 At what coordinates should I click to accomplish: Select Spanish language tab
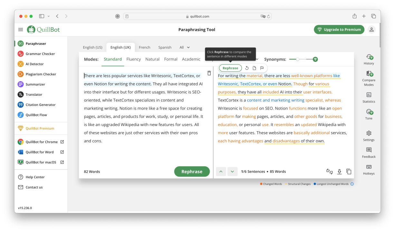pyautogui.click(x=165, y=47)
